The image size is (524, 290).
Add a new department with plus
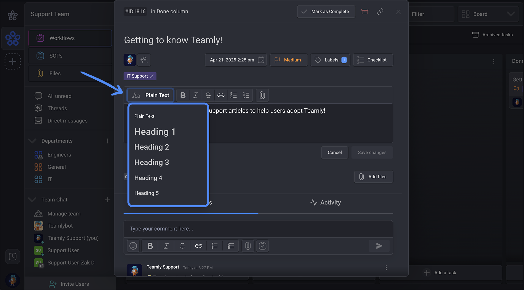[107, 141]
